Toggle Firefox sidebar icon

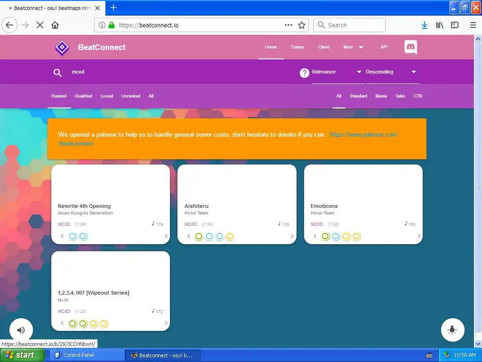point(455,25)
